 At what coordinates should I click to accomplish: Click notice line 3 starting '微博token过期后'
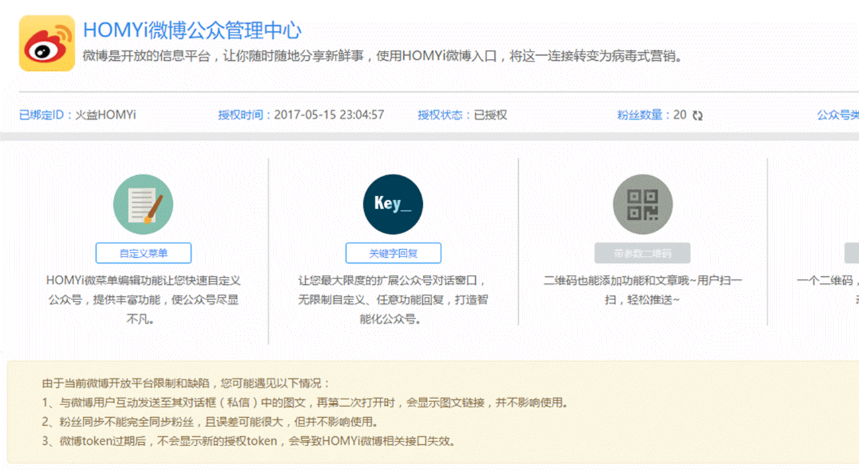(x=249, y=441)
